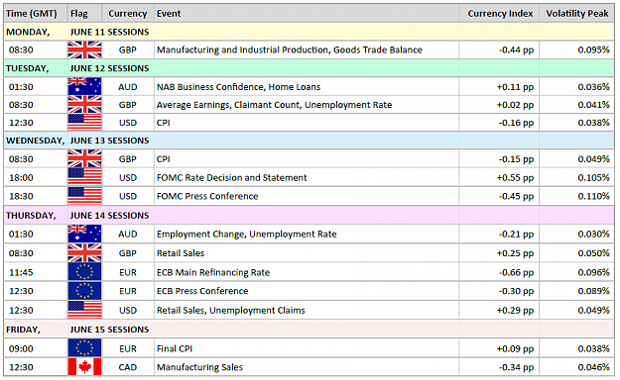The width and height of the screenshot is (620, 380).
Task: Click the Currency column header
Action: [x=128, y=14]
